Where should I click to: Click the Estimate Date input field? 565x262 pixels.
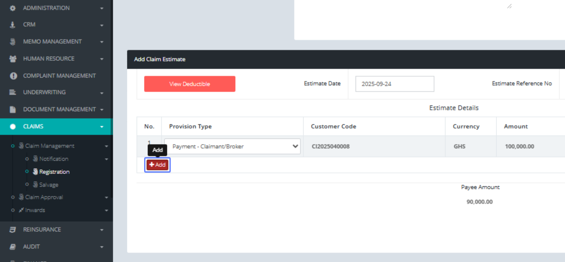click(x=394, y=84)
